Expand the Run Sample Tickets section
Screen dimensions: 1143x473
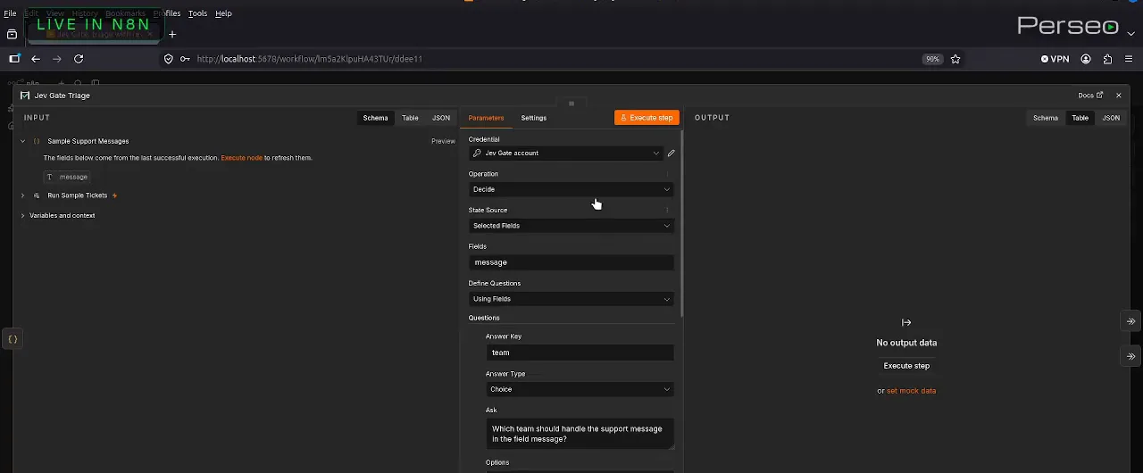click(22, 195)
